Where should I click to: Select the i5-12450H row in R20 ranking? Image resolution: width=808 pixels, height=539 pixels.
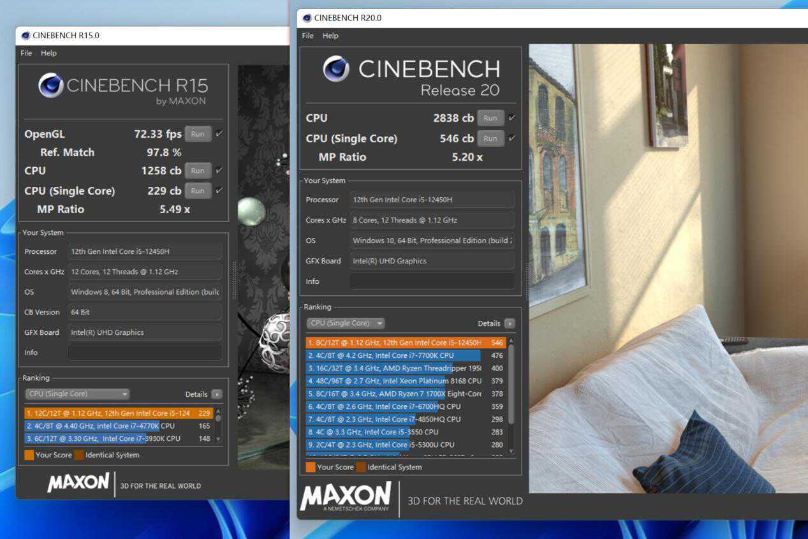pyautogui.click(x=406, y=343)
